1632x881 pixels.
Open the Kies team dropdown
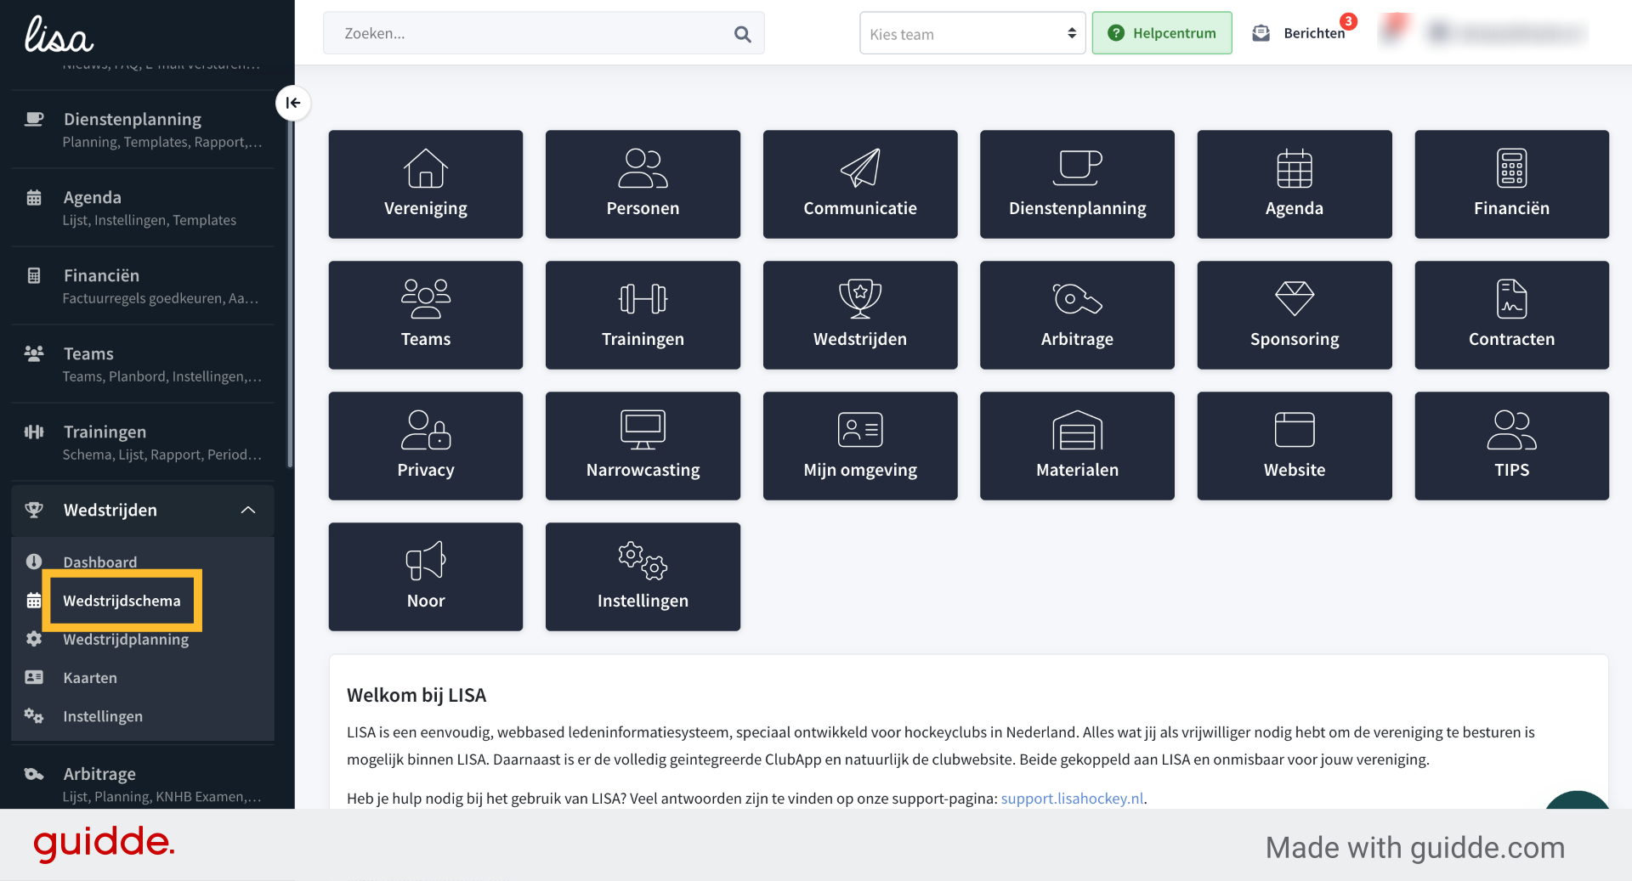[x=972, y=33]
